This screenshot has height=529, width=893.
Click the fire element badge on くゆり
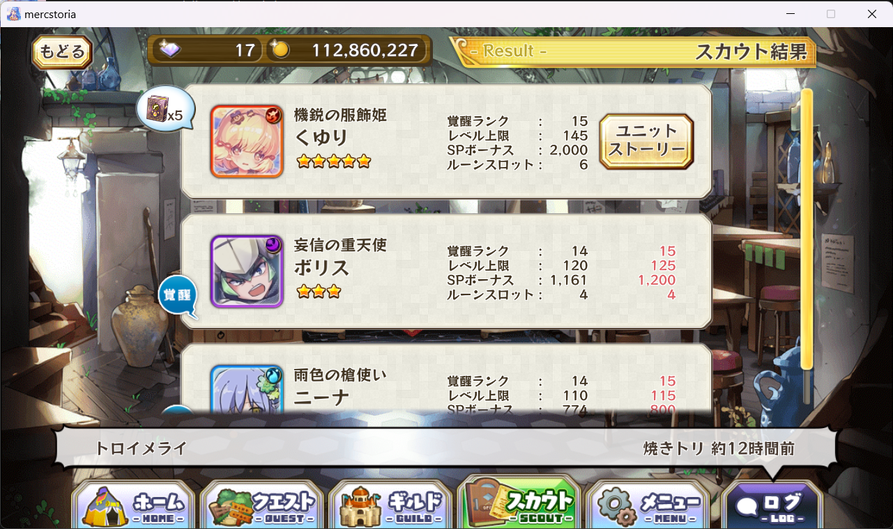click(x=273, y=115)
